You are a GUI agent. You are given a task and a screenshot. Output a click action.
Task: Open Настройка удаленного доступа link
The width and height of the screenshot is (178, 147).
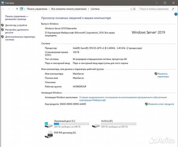click(x=17, y=31)
